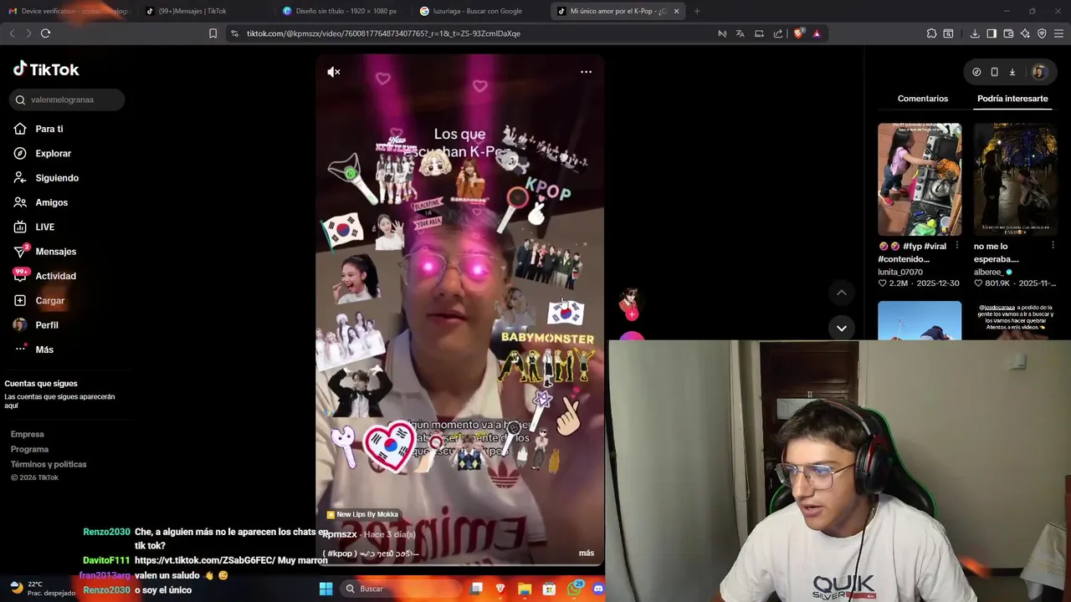Open the alberee_ username link
This screenshot has height=602, width=1071.
[988, 272]
